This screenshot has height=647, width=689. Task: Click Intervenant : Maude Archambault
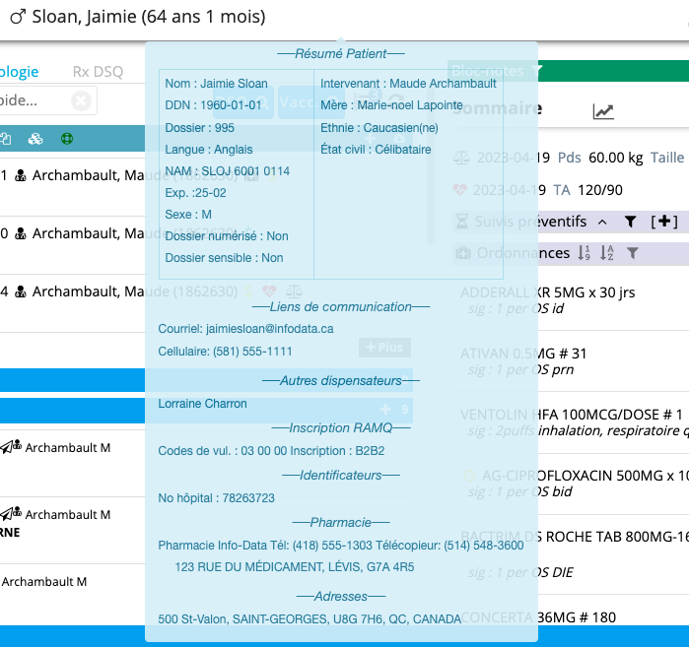(408, 84)
